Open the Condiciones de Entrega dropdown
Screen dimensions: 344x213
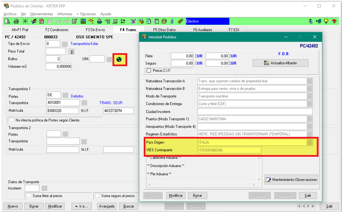(x=309, y=104)
